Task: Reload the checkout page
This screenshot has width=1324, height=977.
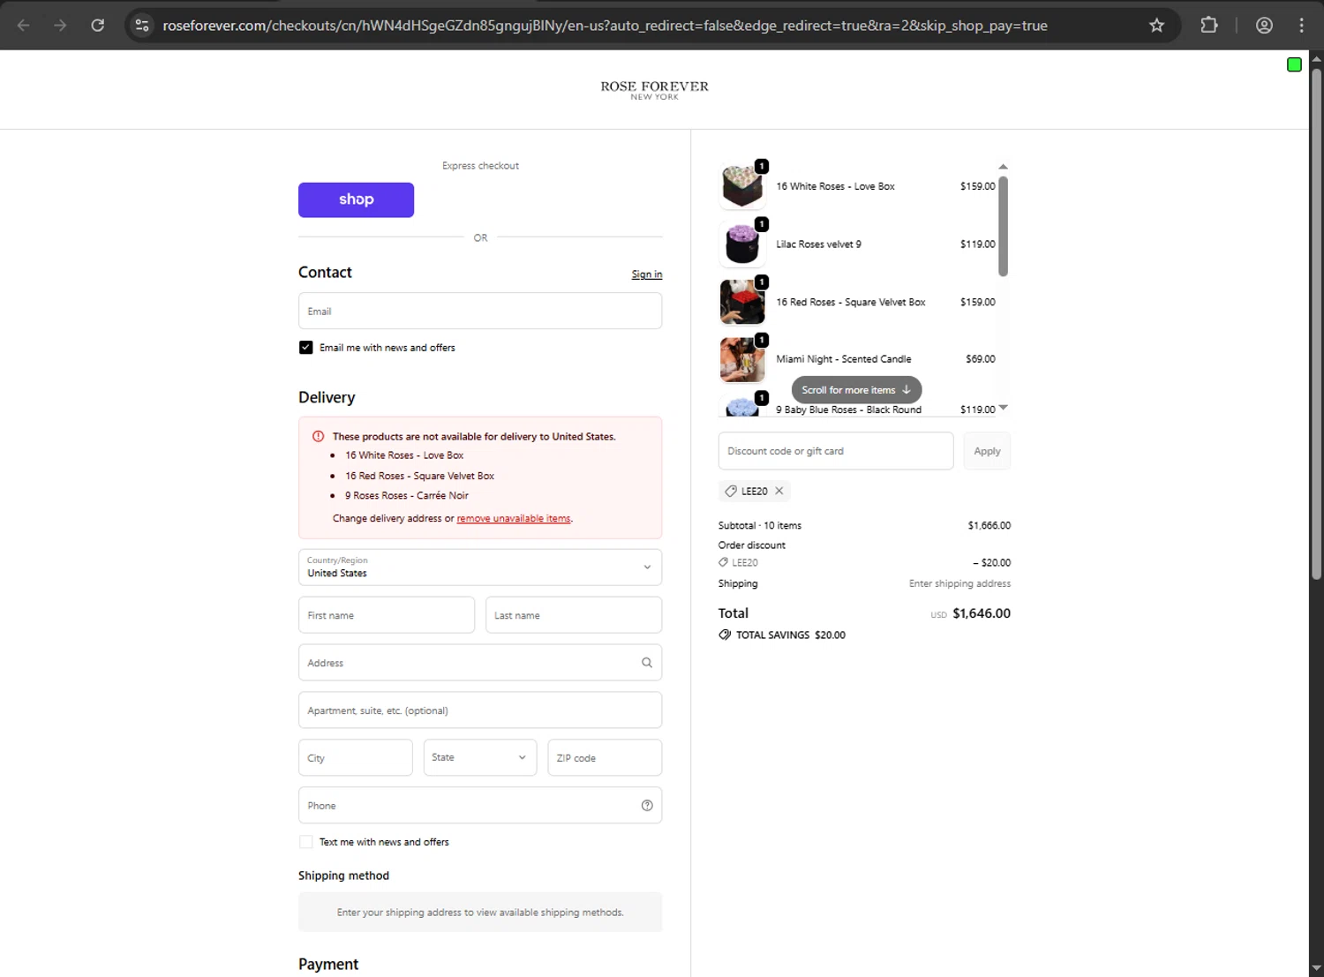Action: pos(98,26)
